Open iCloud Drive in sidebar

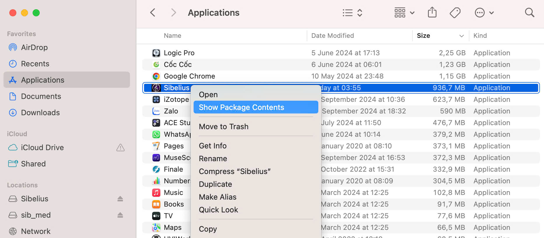click(67, 148)
